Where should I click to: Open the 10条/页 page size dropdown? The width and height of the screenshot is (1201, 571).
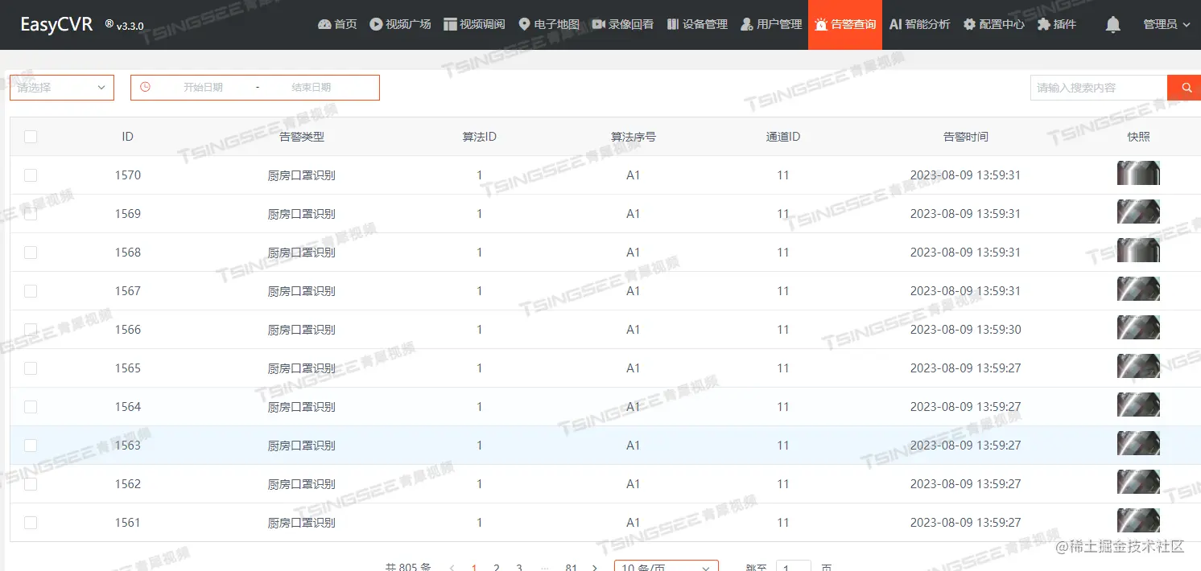666,567
